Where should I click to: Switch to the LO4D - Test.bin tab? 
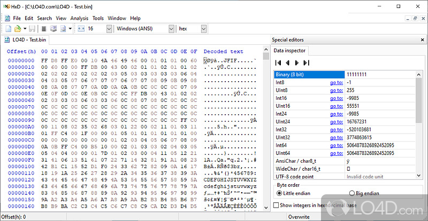pyautogui.click(x=28, y=40)
